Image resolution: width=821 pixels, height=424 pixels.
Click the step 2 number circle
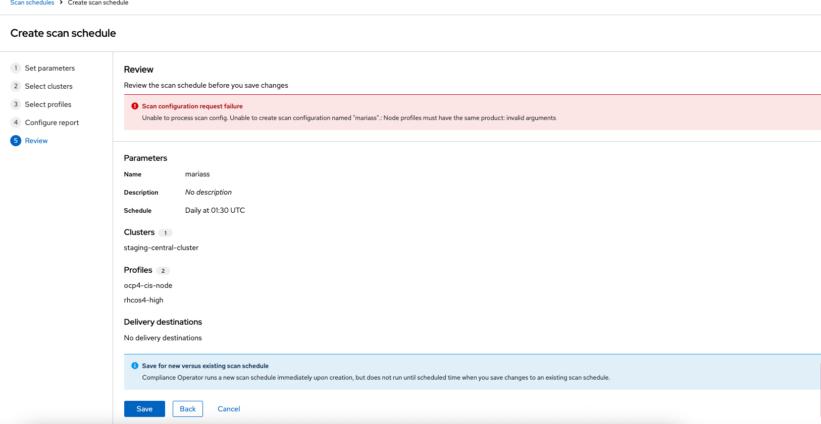16,86
